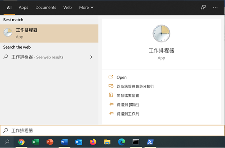Open Microsoft Edge from the taskbar
Image resolution: width=225 pixels, height=148 pixels.
[121, 142]
